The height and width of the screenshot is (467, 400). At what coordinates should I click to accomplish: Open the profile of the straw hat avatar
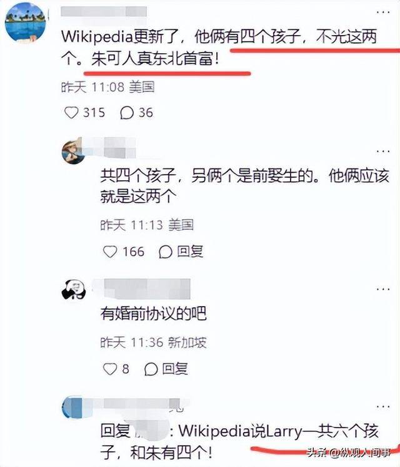(73, 152)
